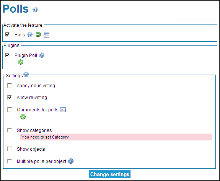The width and height of the screenshot is (220, 181).
Task: Check the Show objects option
Action: click(x=10, y=149)
